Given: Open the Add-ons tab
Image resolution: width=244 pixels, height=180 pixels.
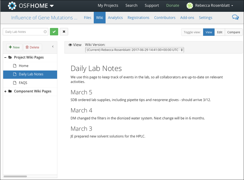Looking at the screenshot, I should point(187,18).
